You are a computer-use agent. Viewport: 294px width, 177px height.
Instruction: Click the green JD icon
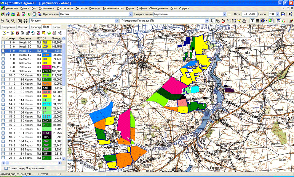29,14
